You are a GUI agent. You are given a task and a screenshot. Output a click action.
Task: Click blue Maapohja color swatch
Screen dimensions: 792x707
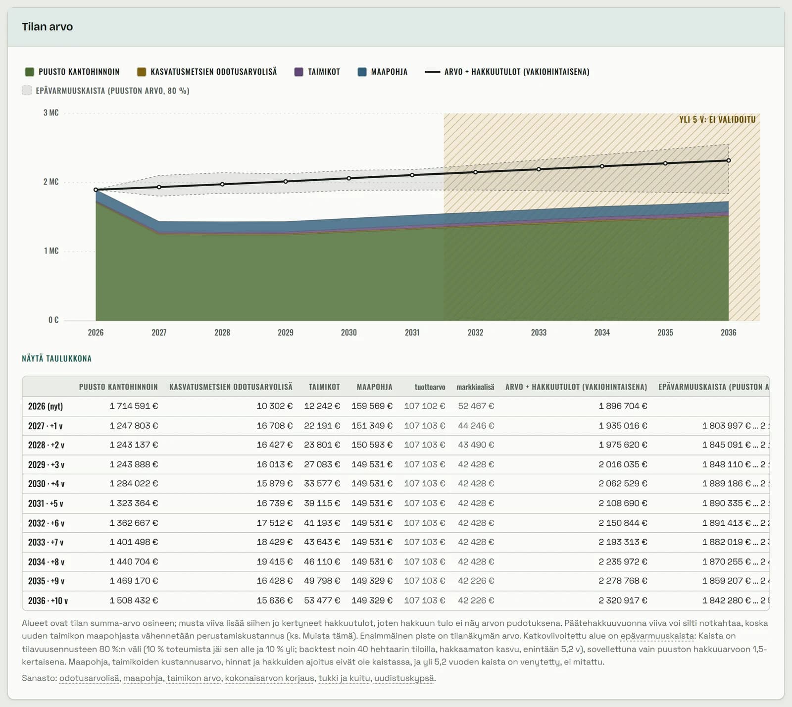[362, 72]
